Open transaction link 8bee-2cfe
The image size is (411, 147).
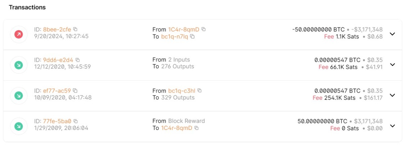[x=57, y=29]
